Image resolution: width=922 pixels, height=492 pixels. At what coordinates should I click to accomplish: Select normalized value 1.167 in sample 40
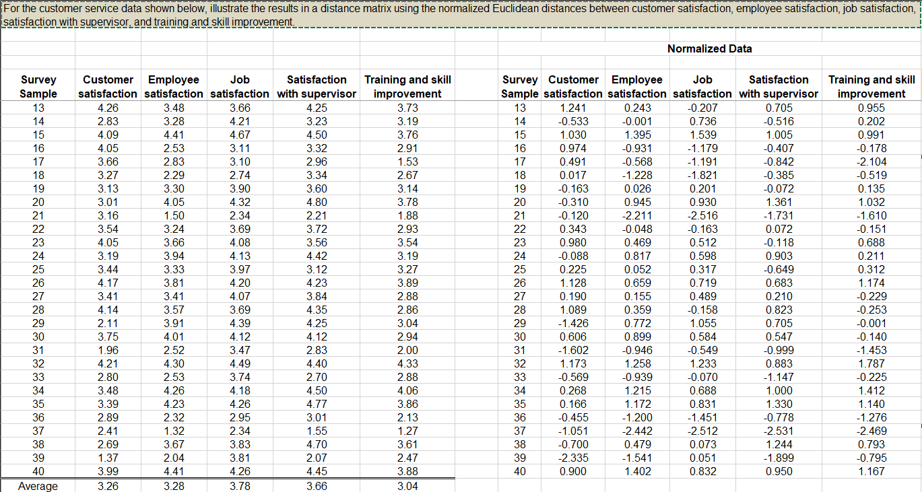click(871, 471)
